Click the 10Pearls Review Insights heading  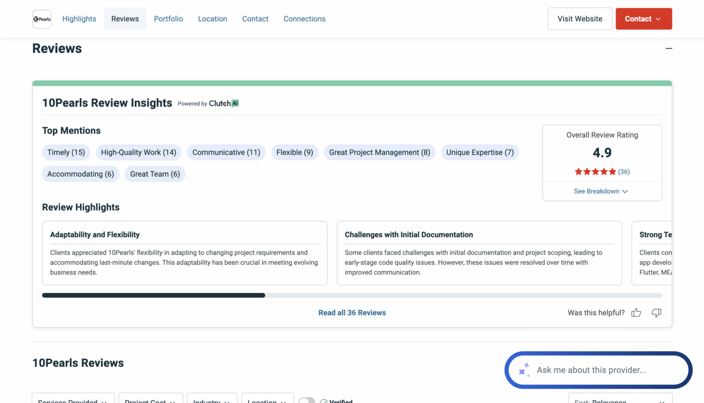(x=107, y=103)
